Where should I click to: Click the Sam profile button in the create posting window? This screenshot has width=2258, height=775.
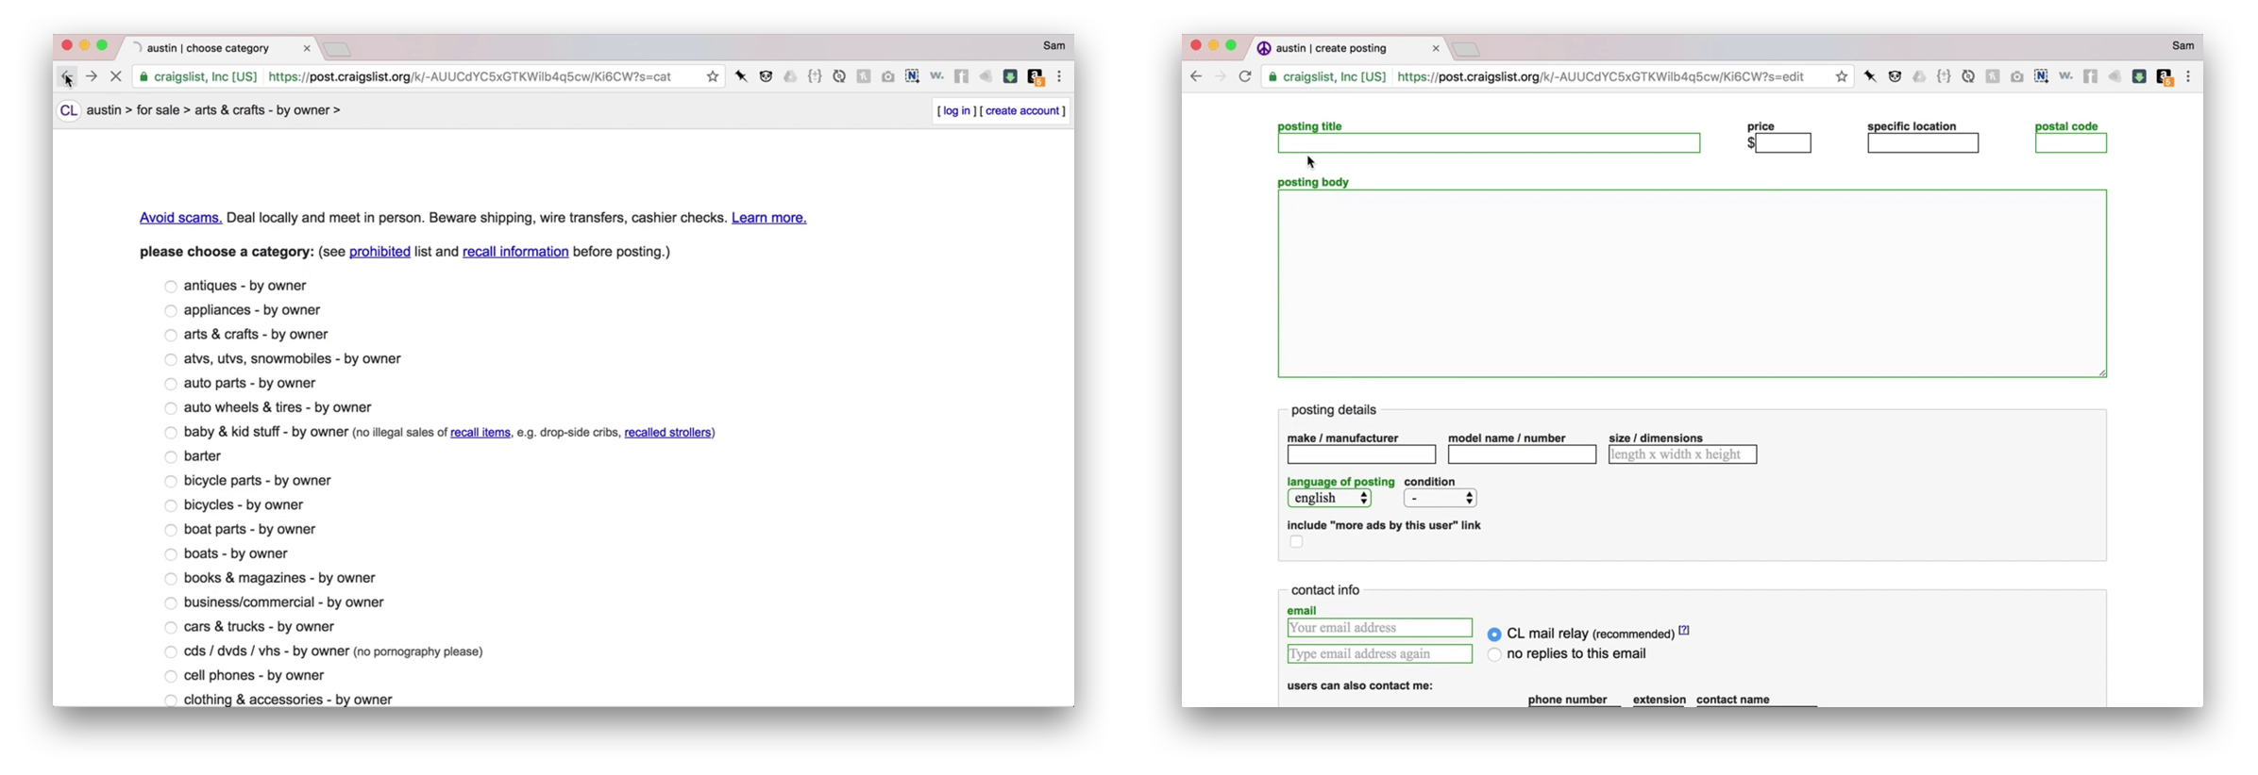pyautogui.click(x=2183, y=45)
